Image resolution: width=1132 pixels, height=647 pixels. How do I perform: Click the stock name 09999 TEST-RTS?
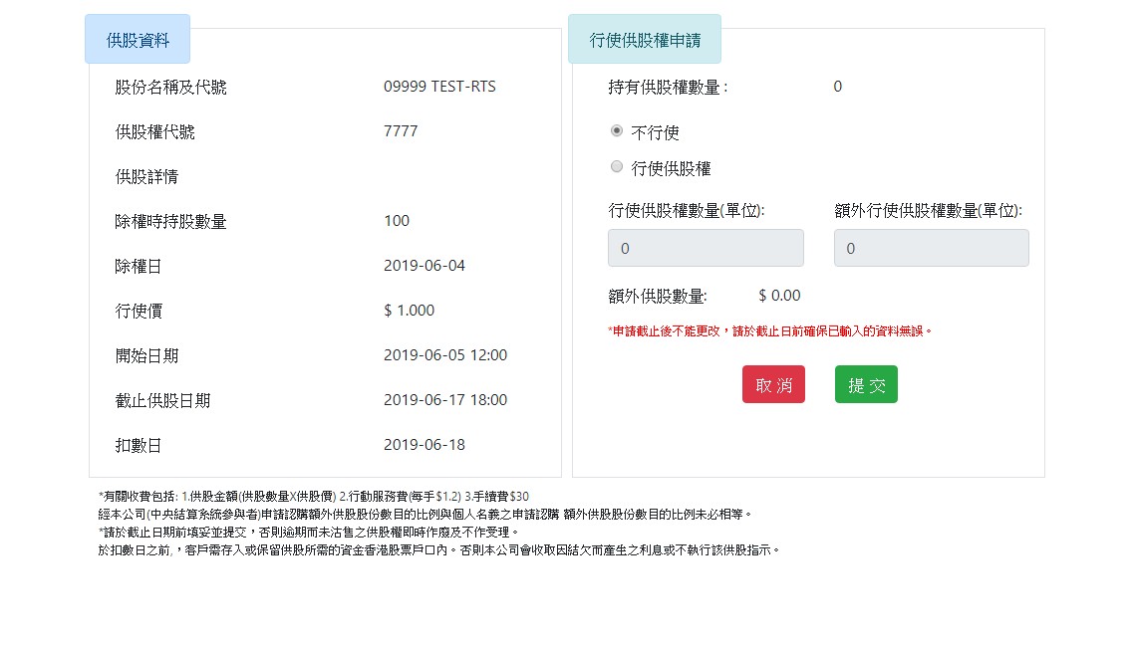[x=439, y=87]
